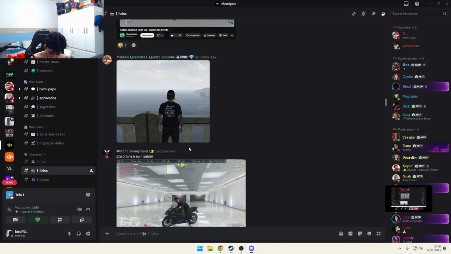Screen dimensions: 451x254
Task: Toggle microphone mute in user panel
Action: click(69, 234)
